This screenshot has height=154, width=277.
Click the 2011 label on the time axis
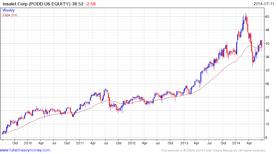80,143
